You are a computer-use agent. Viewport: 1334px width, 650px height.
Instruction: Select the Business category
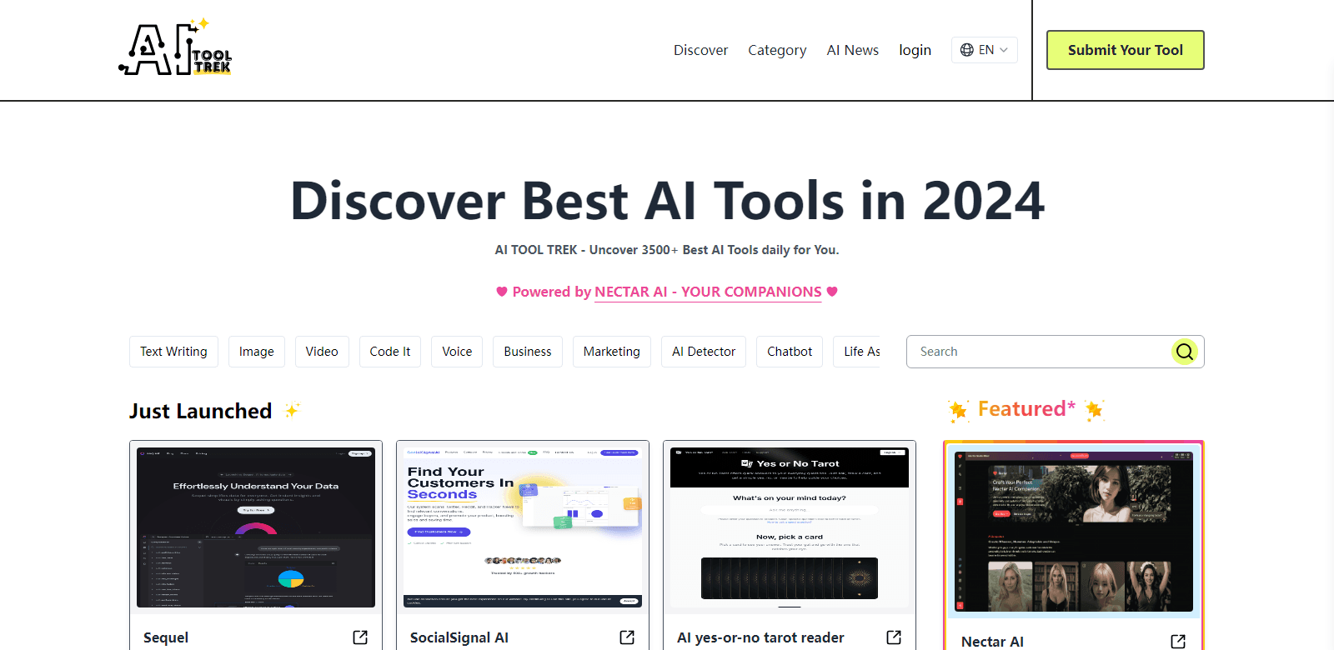528,352
